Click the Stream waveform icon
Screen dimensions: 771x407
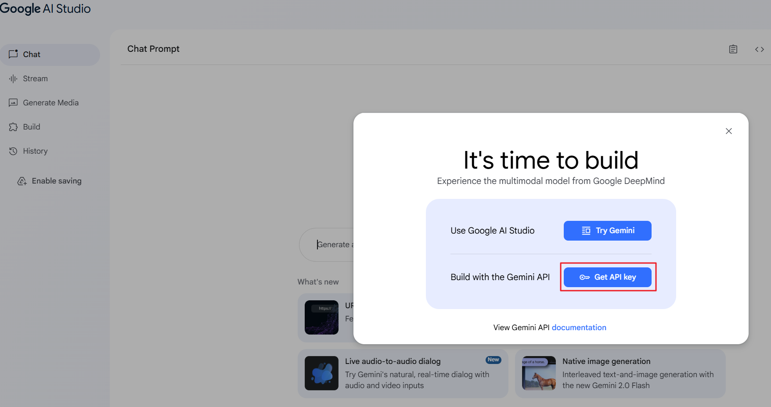[13, 79]
